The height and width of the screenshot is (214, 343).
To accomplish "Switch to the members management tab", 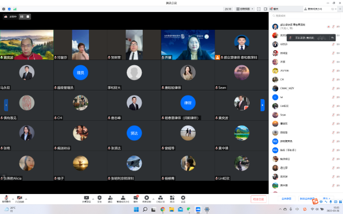I will coord(313,9).
